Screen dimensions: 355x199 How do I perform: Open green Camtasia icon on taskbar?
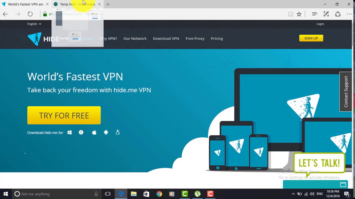coord(185,194)
